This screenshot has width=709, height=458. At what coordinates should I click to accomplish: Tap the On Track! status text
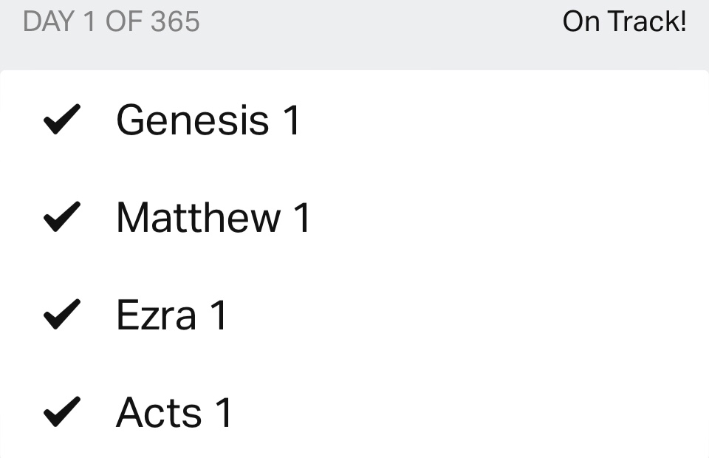(x=625, y=22)
